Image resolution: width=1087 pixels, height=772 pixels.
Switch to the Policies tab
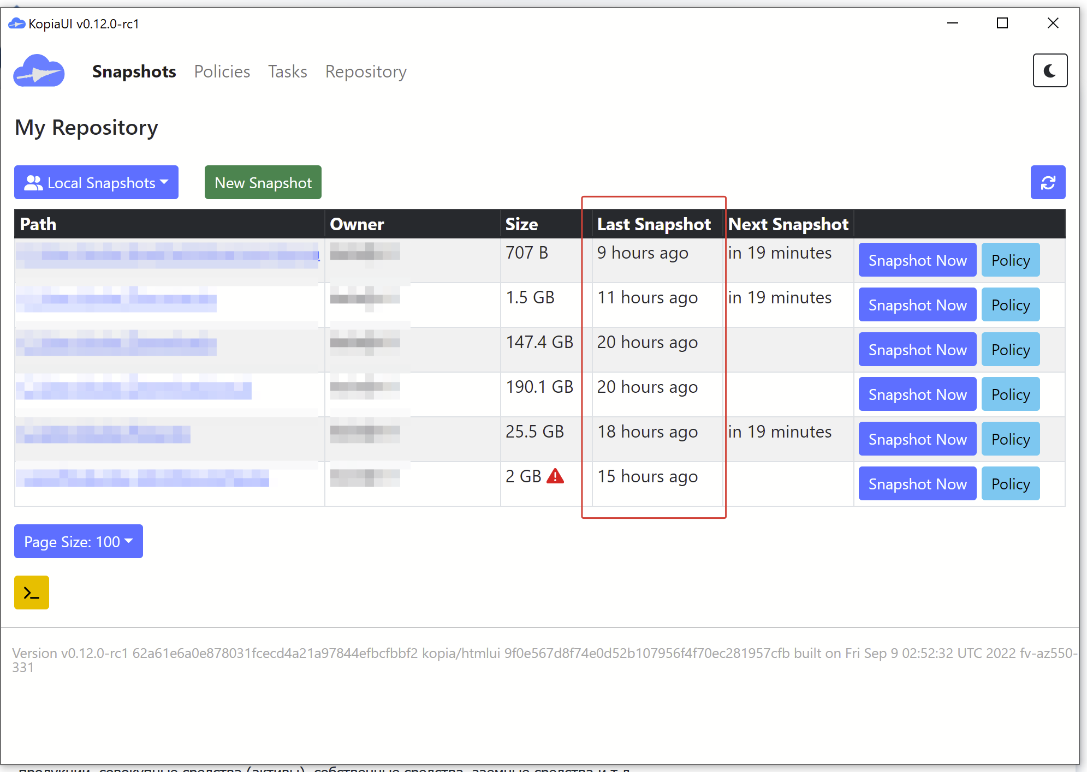[222, 71]
